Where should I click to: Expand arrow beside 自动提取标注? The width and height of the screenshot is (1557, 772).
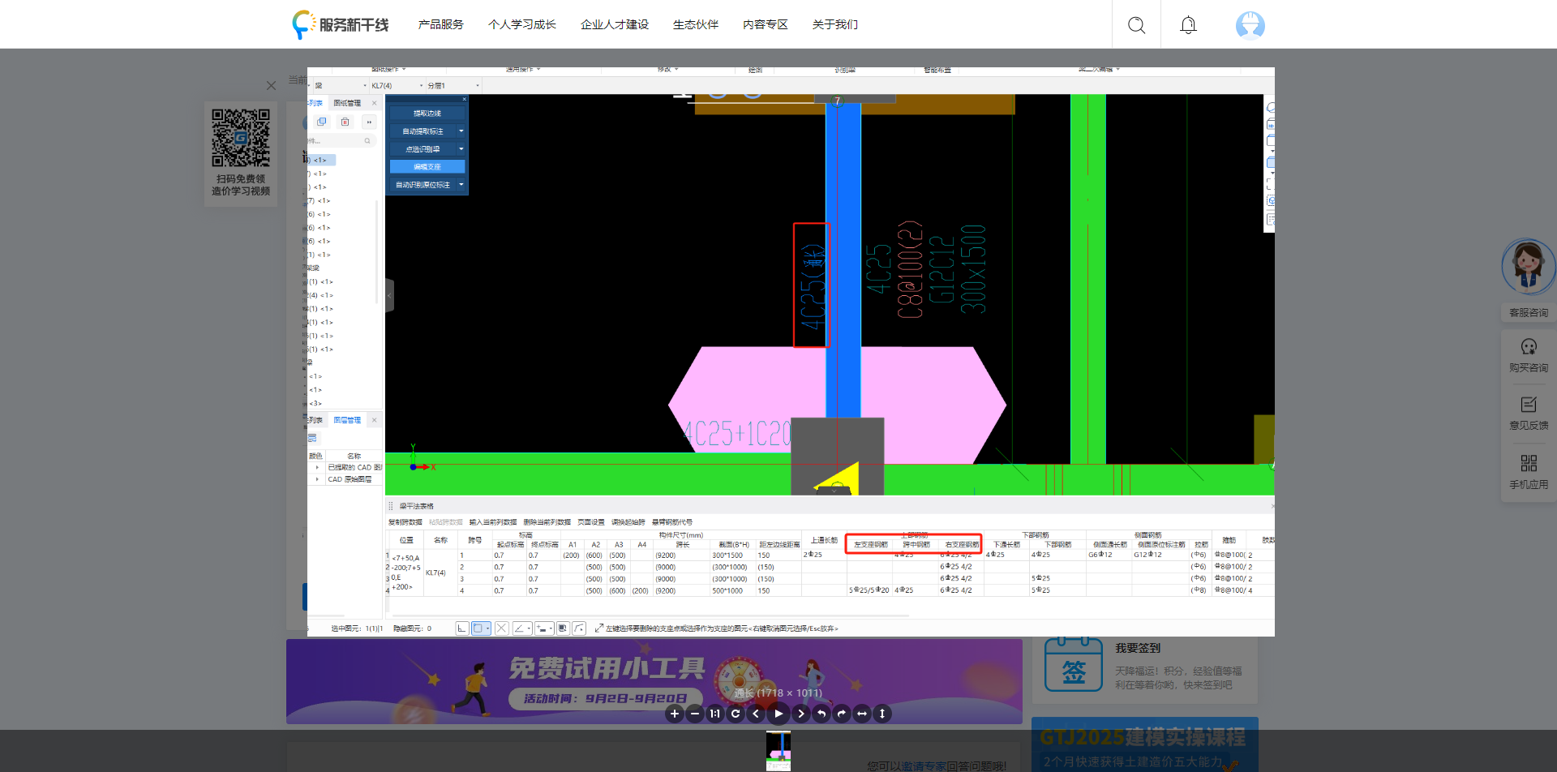point(461,131)
